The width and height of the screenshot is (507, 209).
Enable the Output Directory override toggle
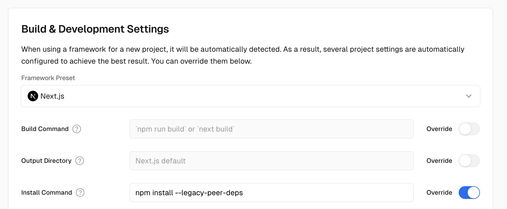click(x=469, y=161)
